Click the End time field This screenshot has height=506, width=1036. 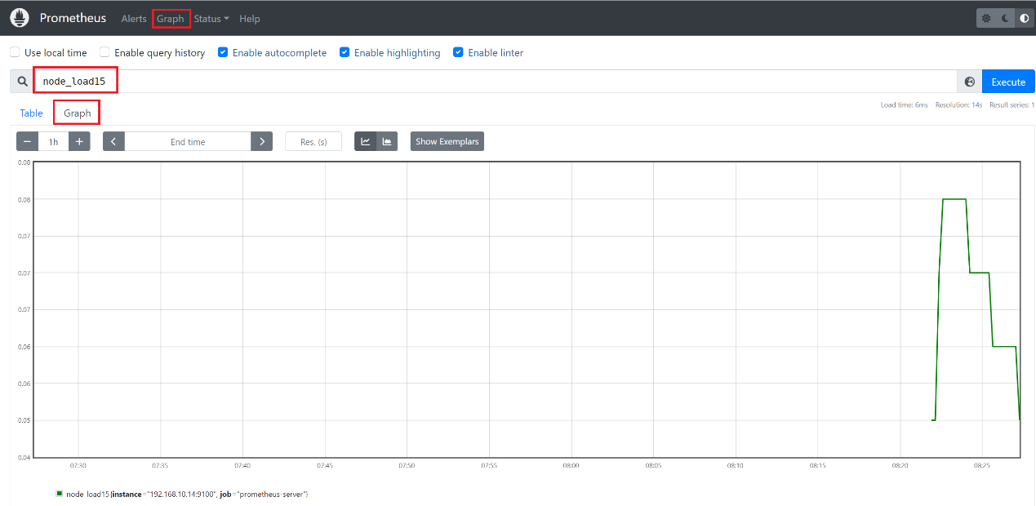pyautogui.click(x=188, y=141)
